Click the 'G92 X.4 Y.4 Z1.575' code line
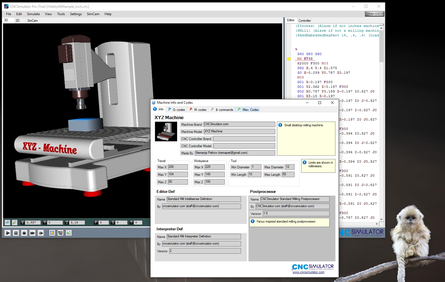Image resolution: width=445 pixels, height=282 pixels. click(x=317, y=68)
